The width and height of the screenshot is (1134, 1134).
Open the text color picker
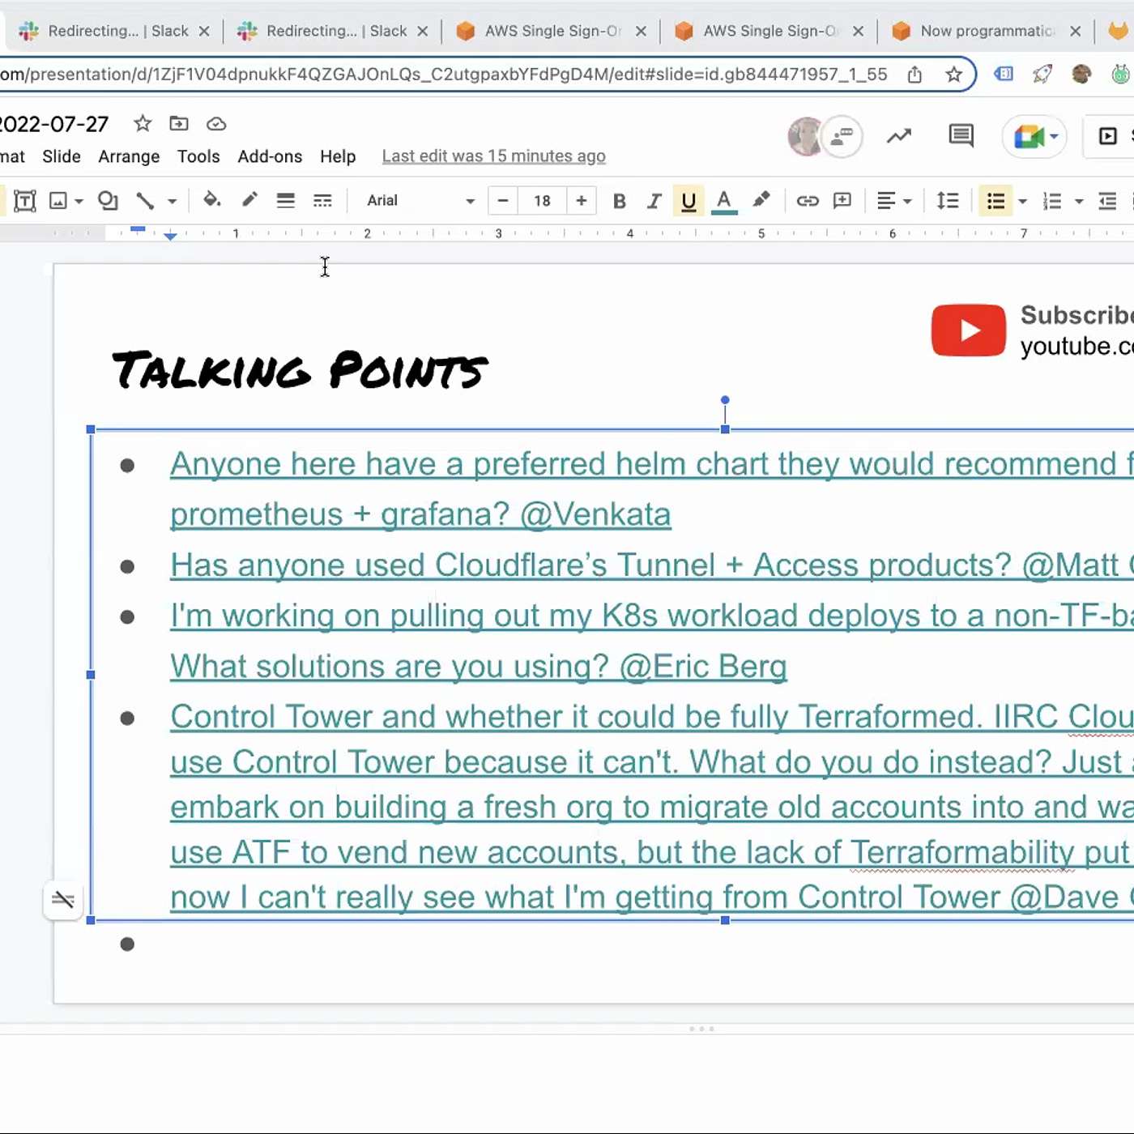[x=724, y=201]
